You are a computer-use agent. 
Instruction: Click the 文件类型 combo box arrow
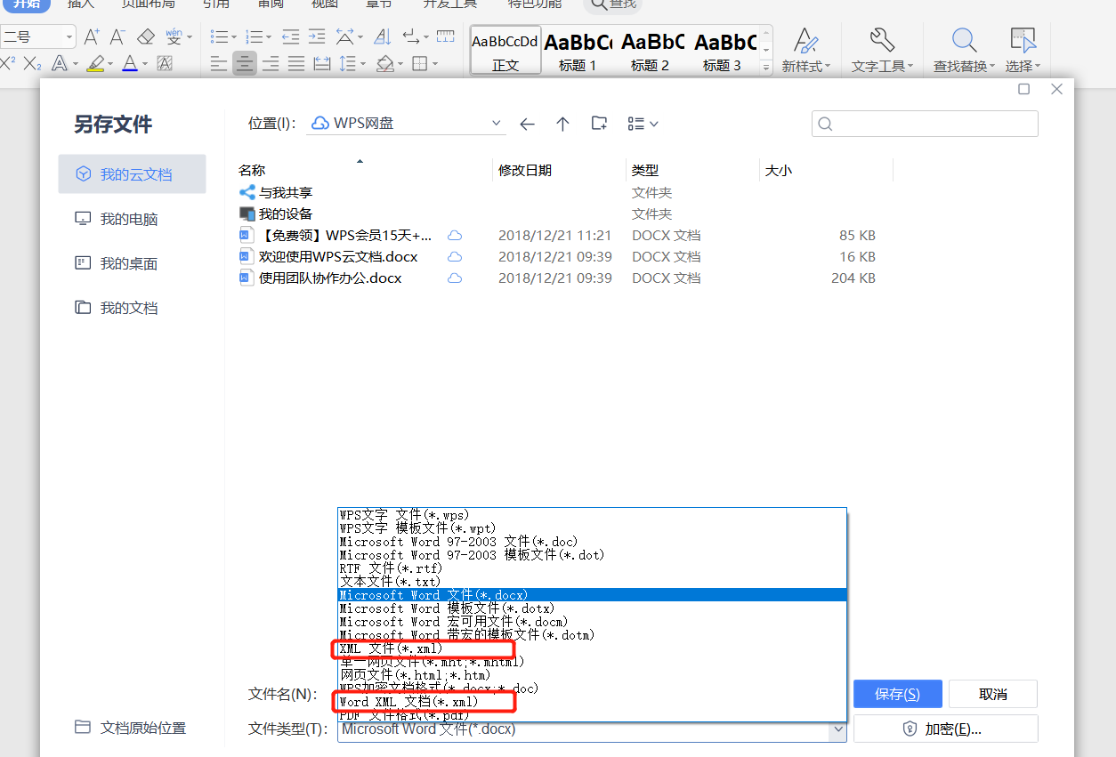click(x=837, y=729)
